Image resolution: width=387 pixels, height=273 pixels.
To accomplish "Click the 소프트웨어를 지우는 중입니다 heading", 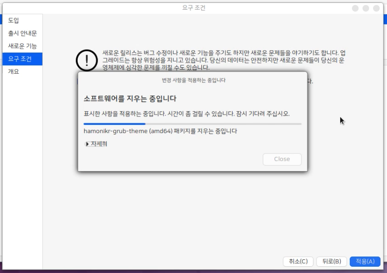I will tap(130, 99).
